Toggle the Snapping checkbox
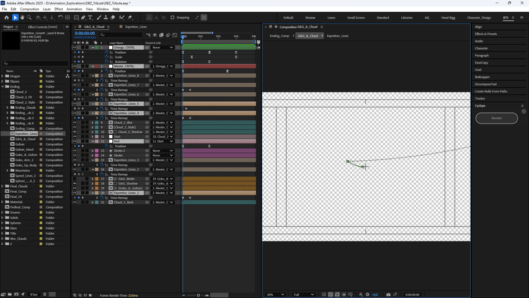 172,17
